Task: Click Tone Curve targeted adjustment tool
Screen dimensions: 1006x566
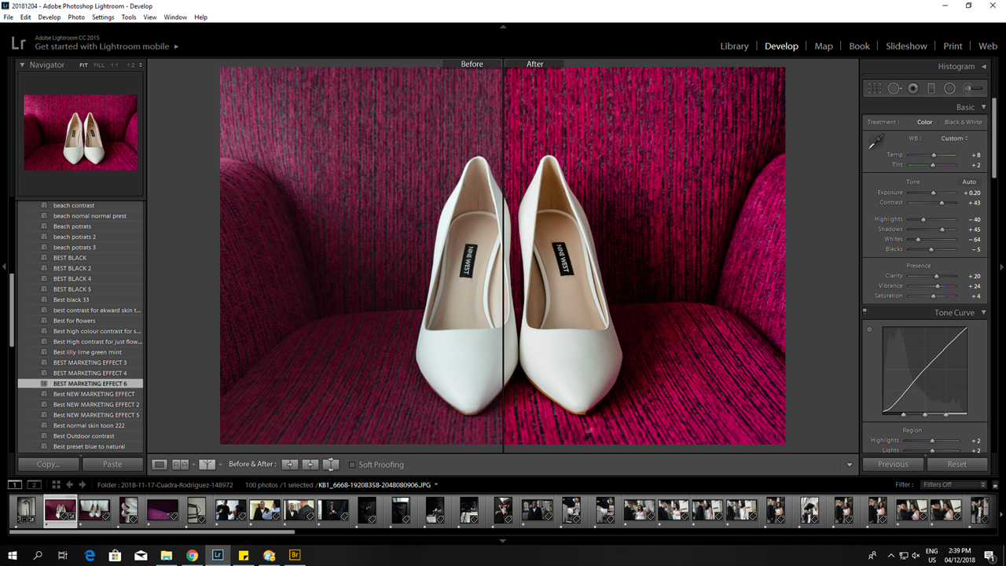Action: [x=869, y=329]
